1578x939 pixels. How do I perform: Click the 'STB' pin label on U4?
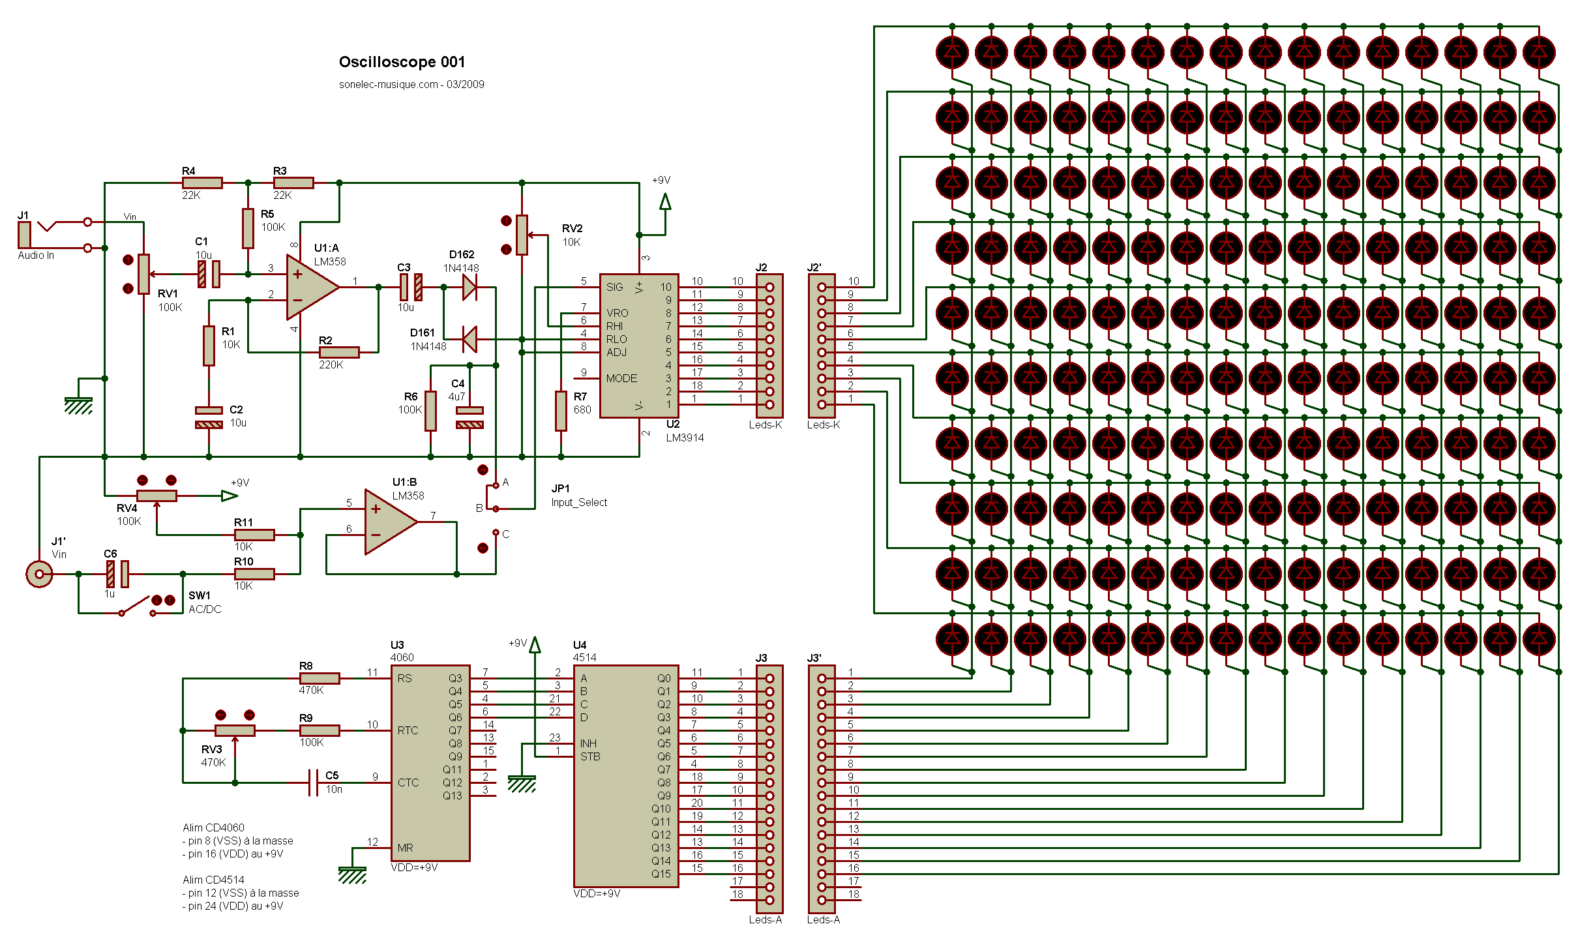590,756
